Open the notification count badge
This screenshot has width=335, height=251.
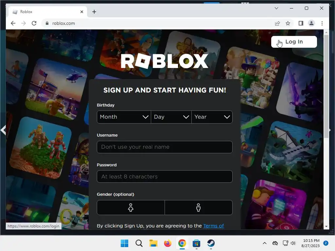coord(326,243)
